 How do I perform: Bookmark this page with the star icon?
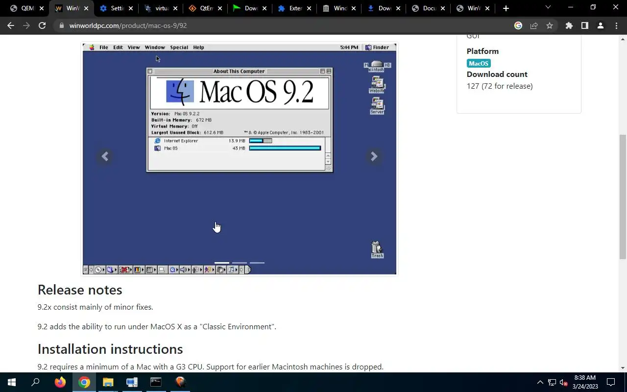tap(550, 25)
